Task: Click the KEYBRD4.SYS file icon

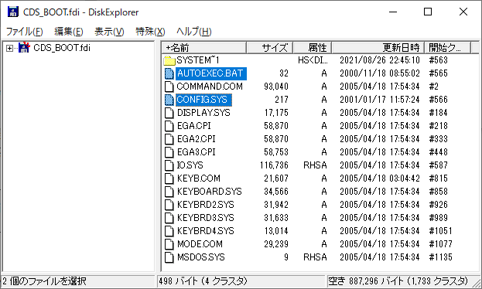Action: 169,231
